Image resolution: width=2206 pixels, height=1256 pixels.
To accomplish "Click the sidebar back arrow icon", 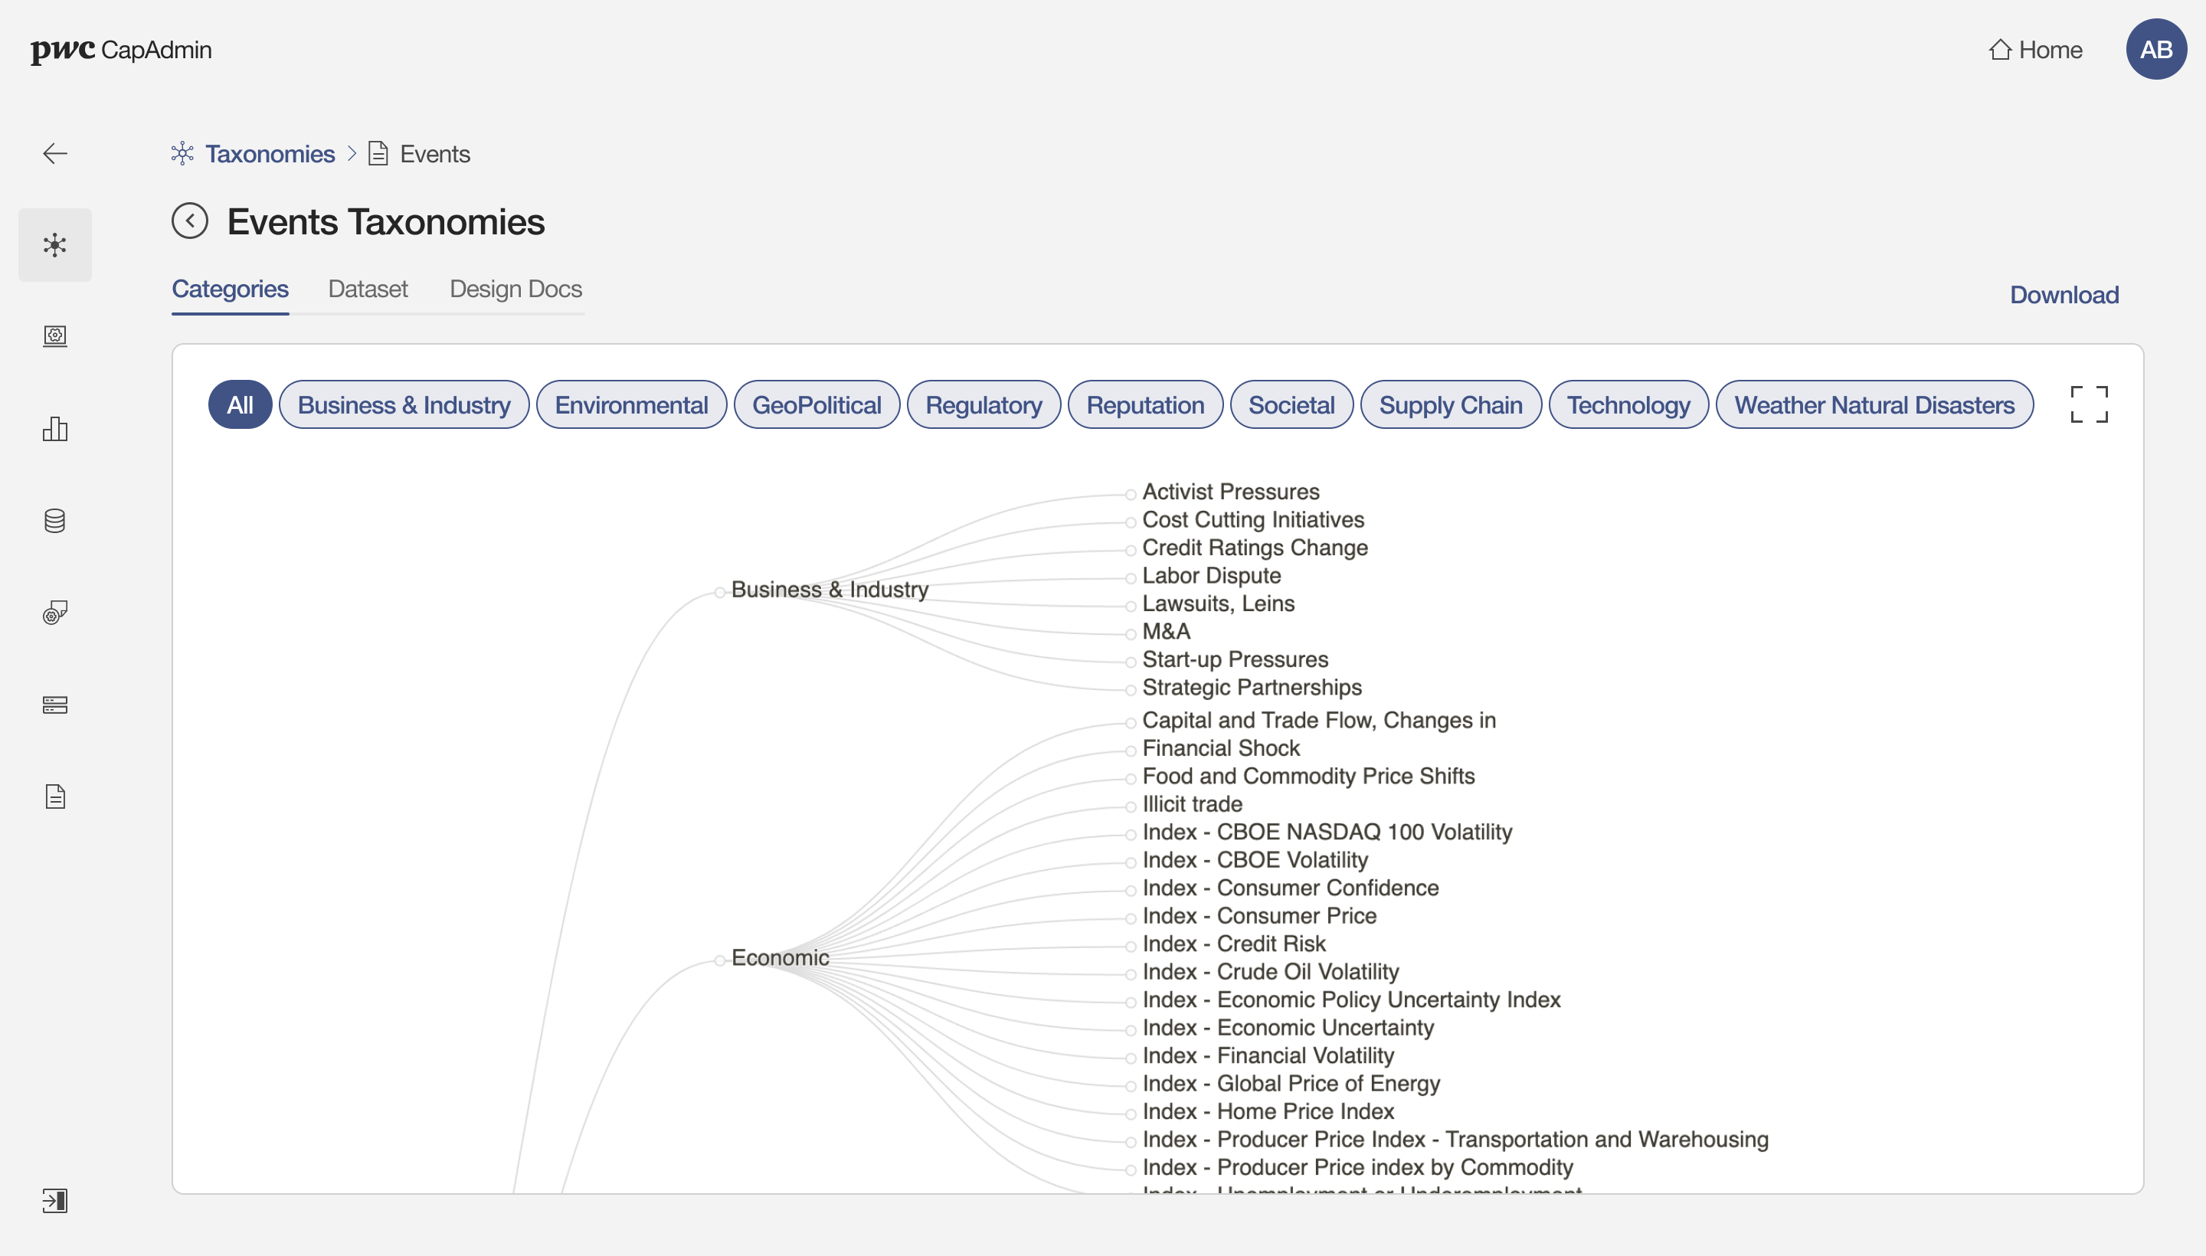I will pyautogui.click(x=54, y=153).
